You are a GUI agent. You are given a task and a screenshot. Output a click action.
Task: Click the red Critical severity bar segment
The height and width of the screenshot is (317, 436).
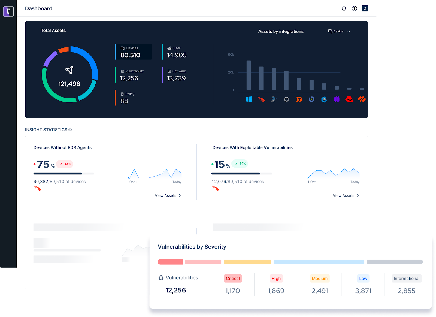[x=170, y=262]
